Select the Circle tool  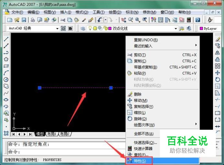pos(6,80)
